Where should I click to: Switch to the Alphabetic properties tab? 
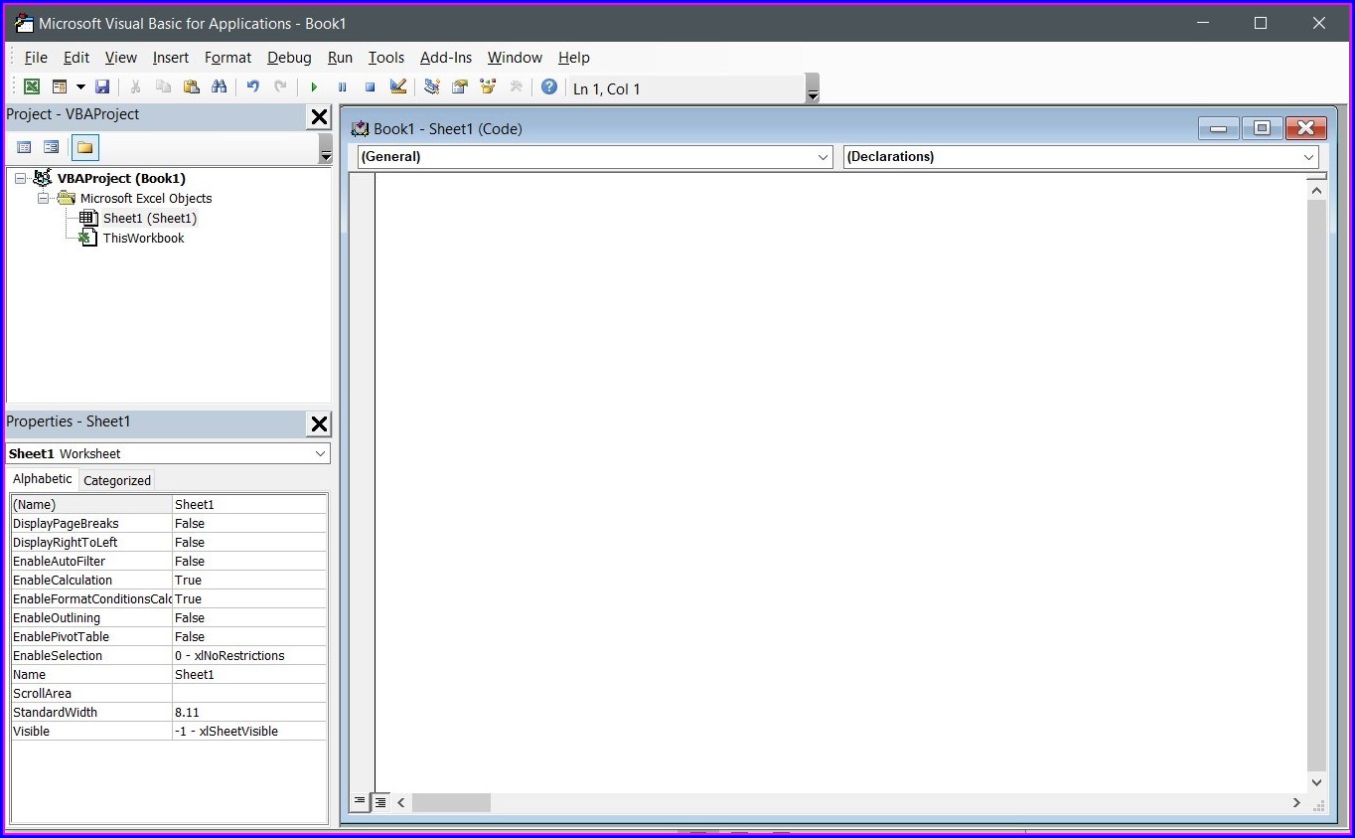(43, 479)
